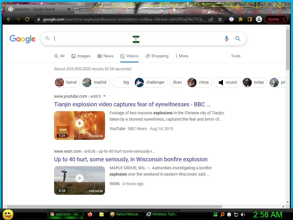Filter results by the challenger chip

(x=151, y=82)
